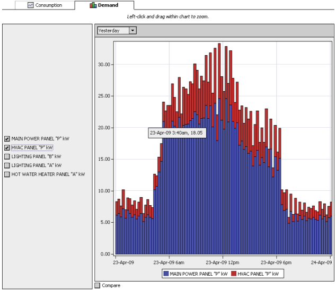
Task: Click the 23-Apr-09 6pm axis label
Action: pos(276,262)
